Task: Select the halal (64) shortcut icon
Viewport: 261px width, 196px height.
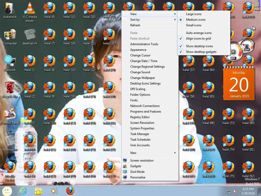Action: (208, 63)
